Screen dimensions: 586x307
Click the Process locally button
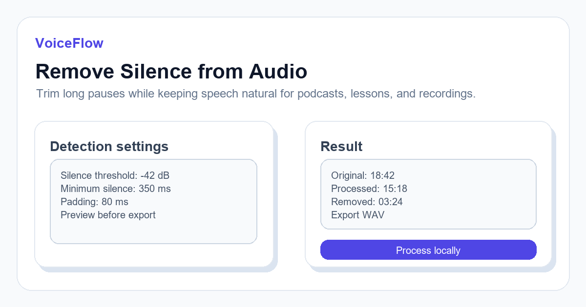click(428, 250)
